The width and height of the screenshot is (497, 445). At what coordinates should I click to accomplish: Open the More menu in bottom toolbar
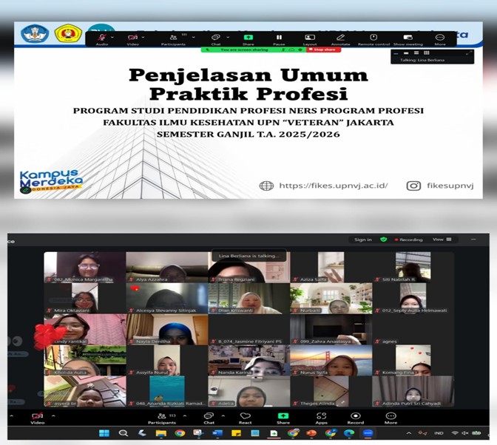(390, 417)
